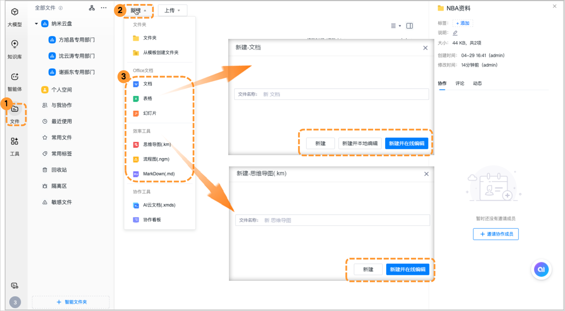This screenshot has height=311, width=565.
Task: Choose 幻灯片 in the Office文档 menu
Action: pos(149,113)
